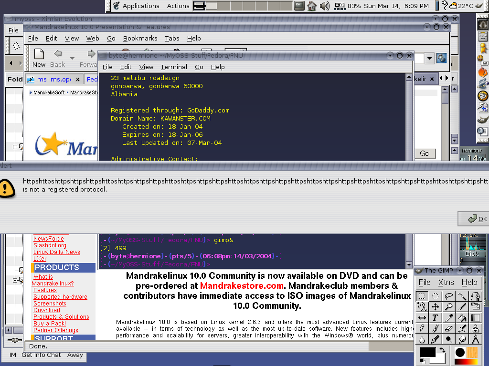This screenshot has width=489, height=366.
Task: Select GIMP Rectangle Select tool
Action: 422,296
